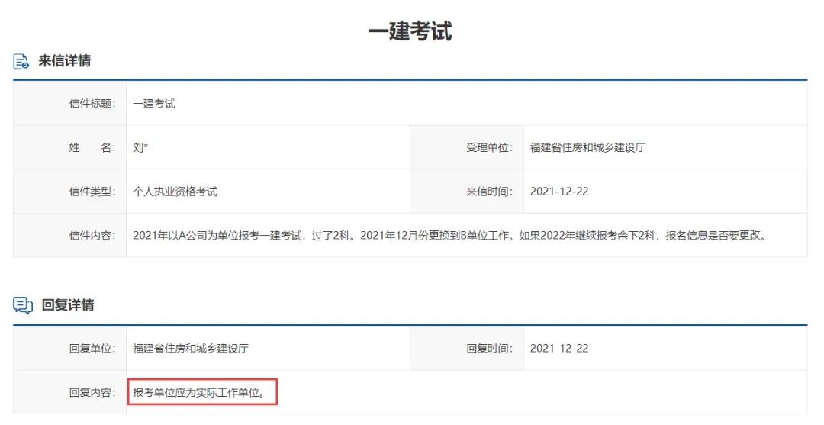This screenshot has height=425, width=824.
Task: Click the reply details chat bubble icon
Action: click(23, 306)
